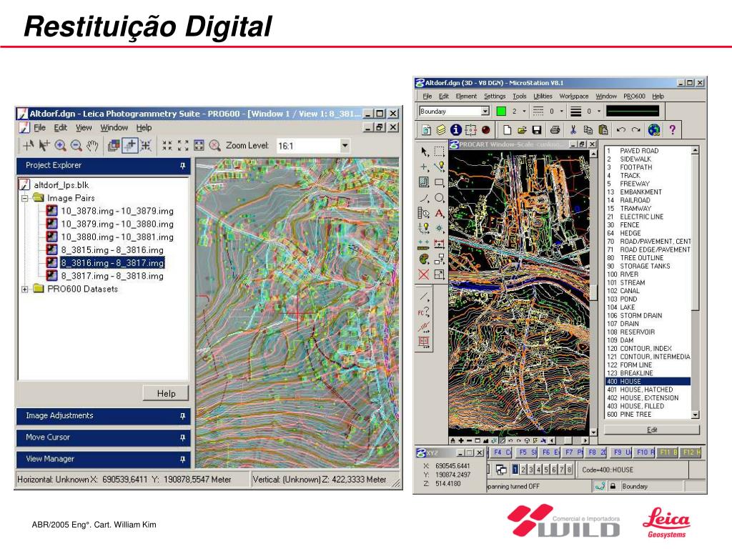
Task: Select the place text 'A' tool
Action: [440, 213]
